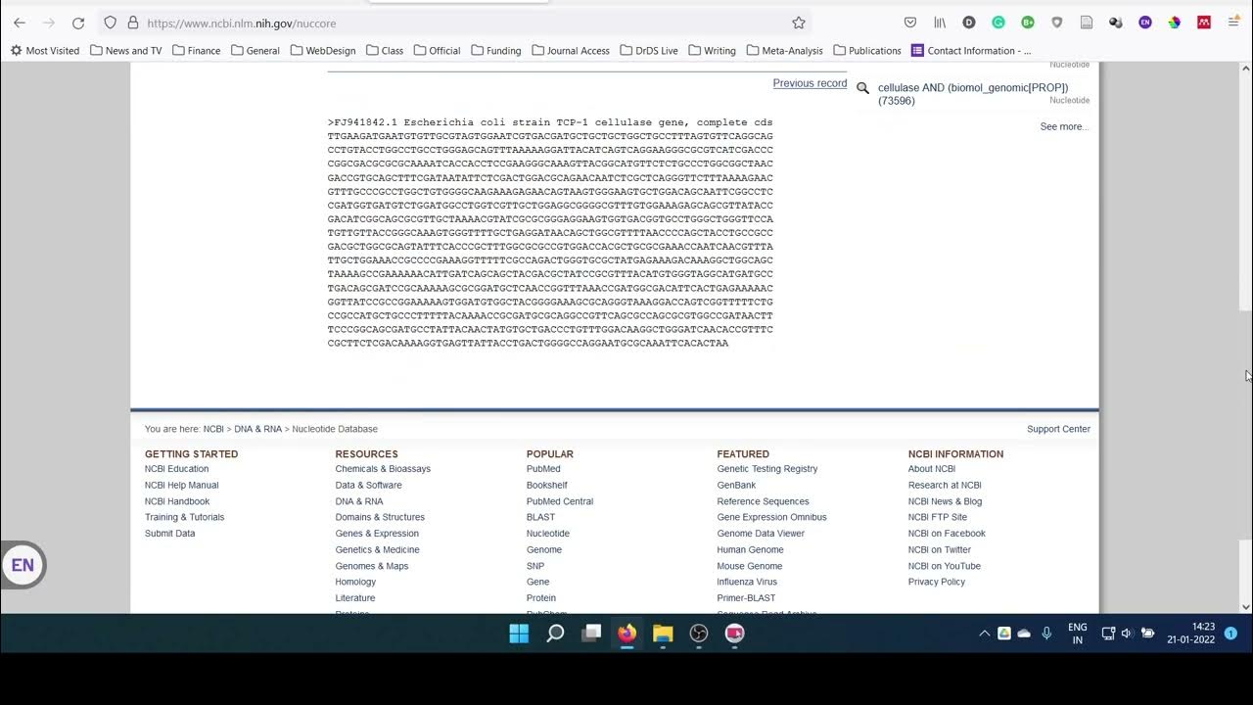Image resolution: width=1253 pixels, height=705 pixels.
Task: Open the Journal Access bookmarks folder
Action: (570, 51)
